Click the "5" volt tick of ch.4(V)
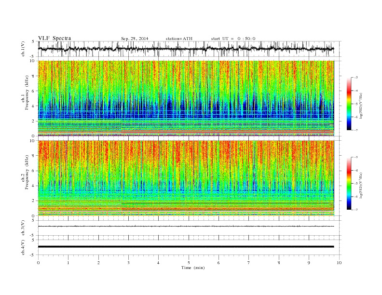The image size is (382, 295). (x=33, y=240)
